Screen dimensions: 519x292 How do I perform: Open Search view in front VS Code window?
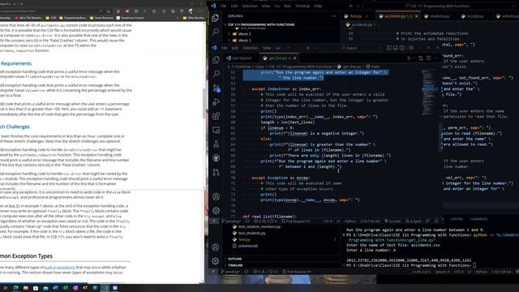(x=217, y=74)
